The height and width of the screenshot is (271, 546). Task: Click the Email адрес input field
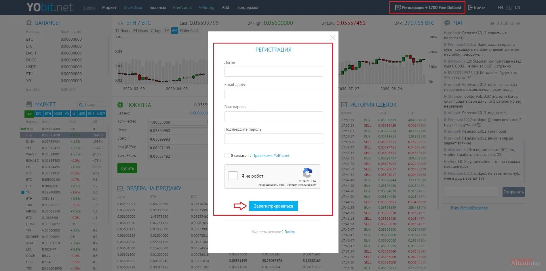click(x=274, y=94)
